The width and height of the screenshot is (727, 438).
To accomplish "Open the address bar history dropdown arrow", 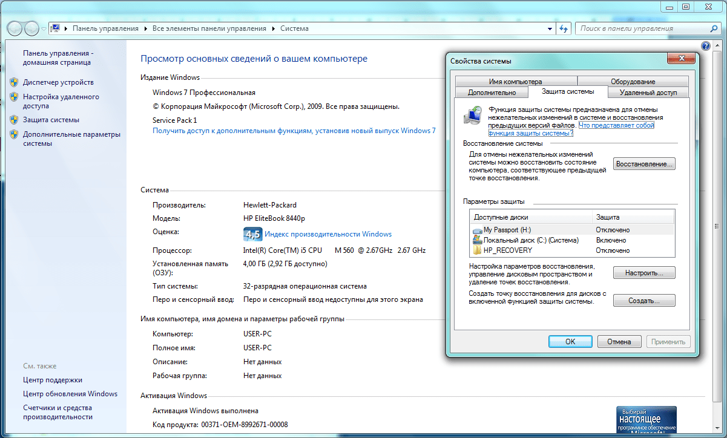I will point(550,28).
